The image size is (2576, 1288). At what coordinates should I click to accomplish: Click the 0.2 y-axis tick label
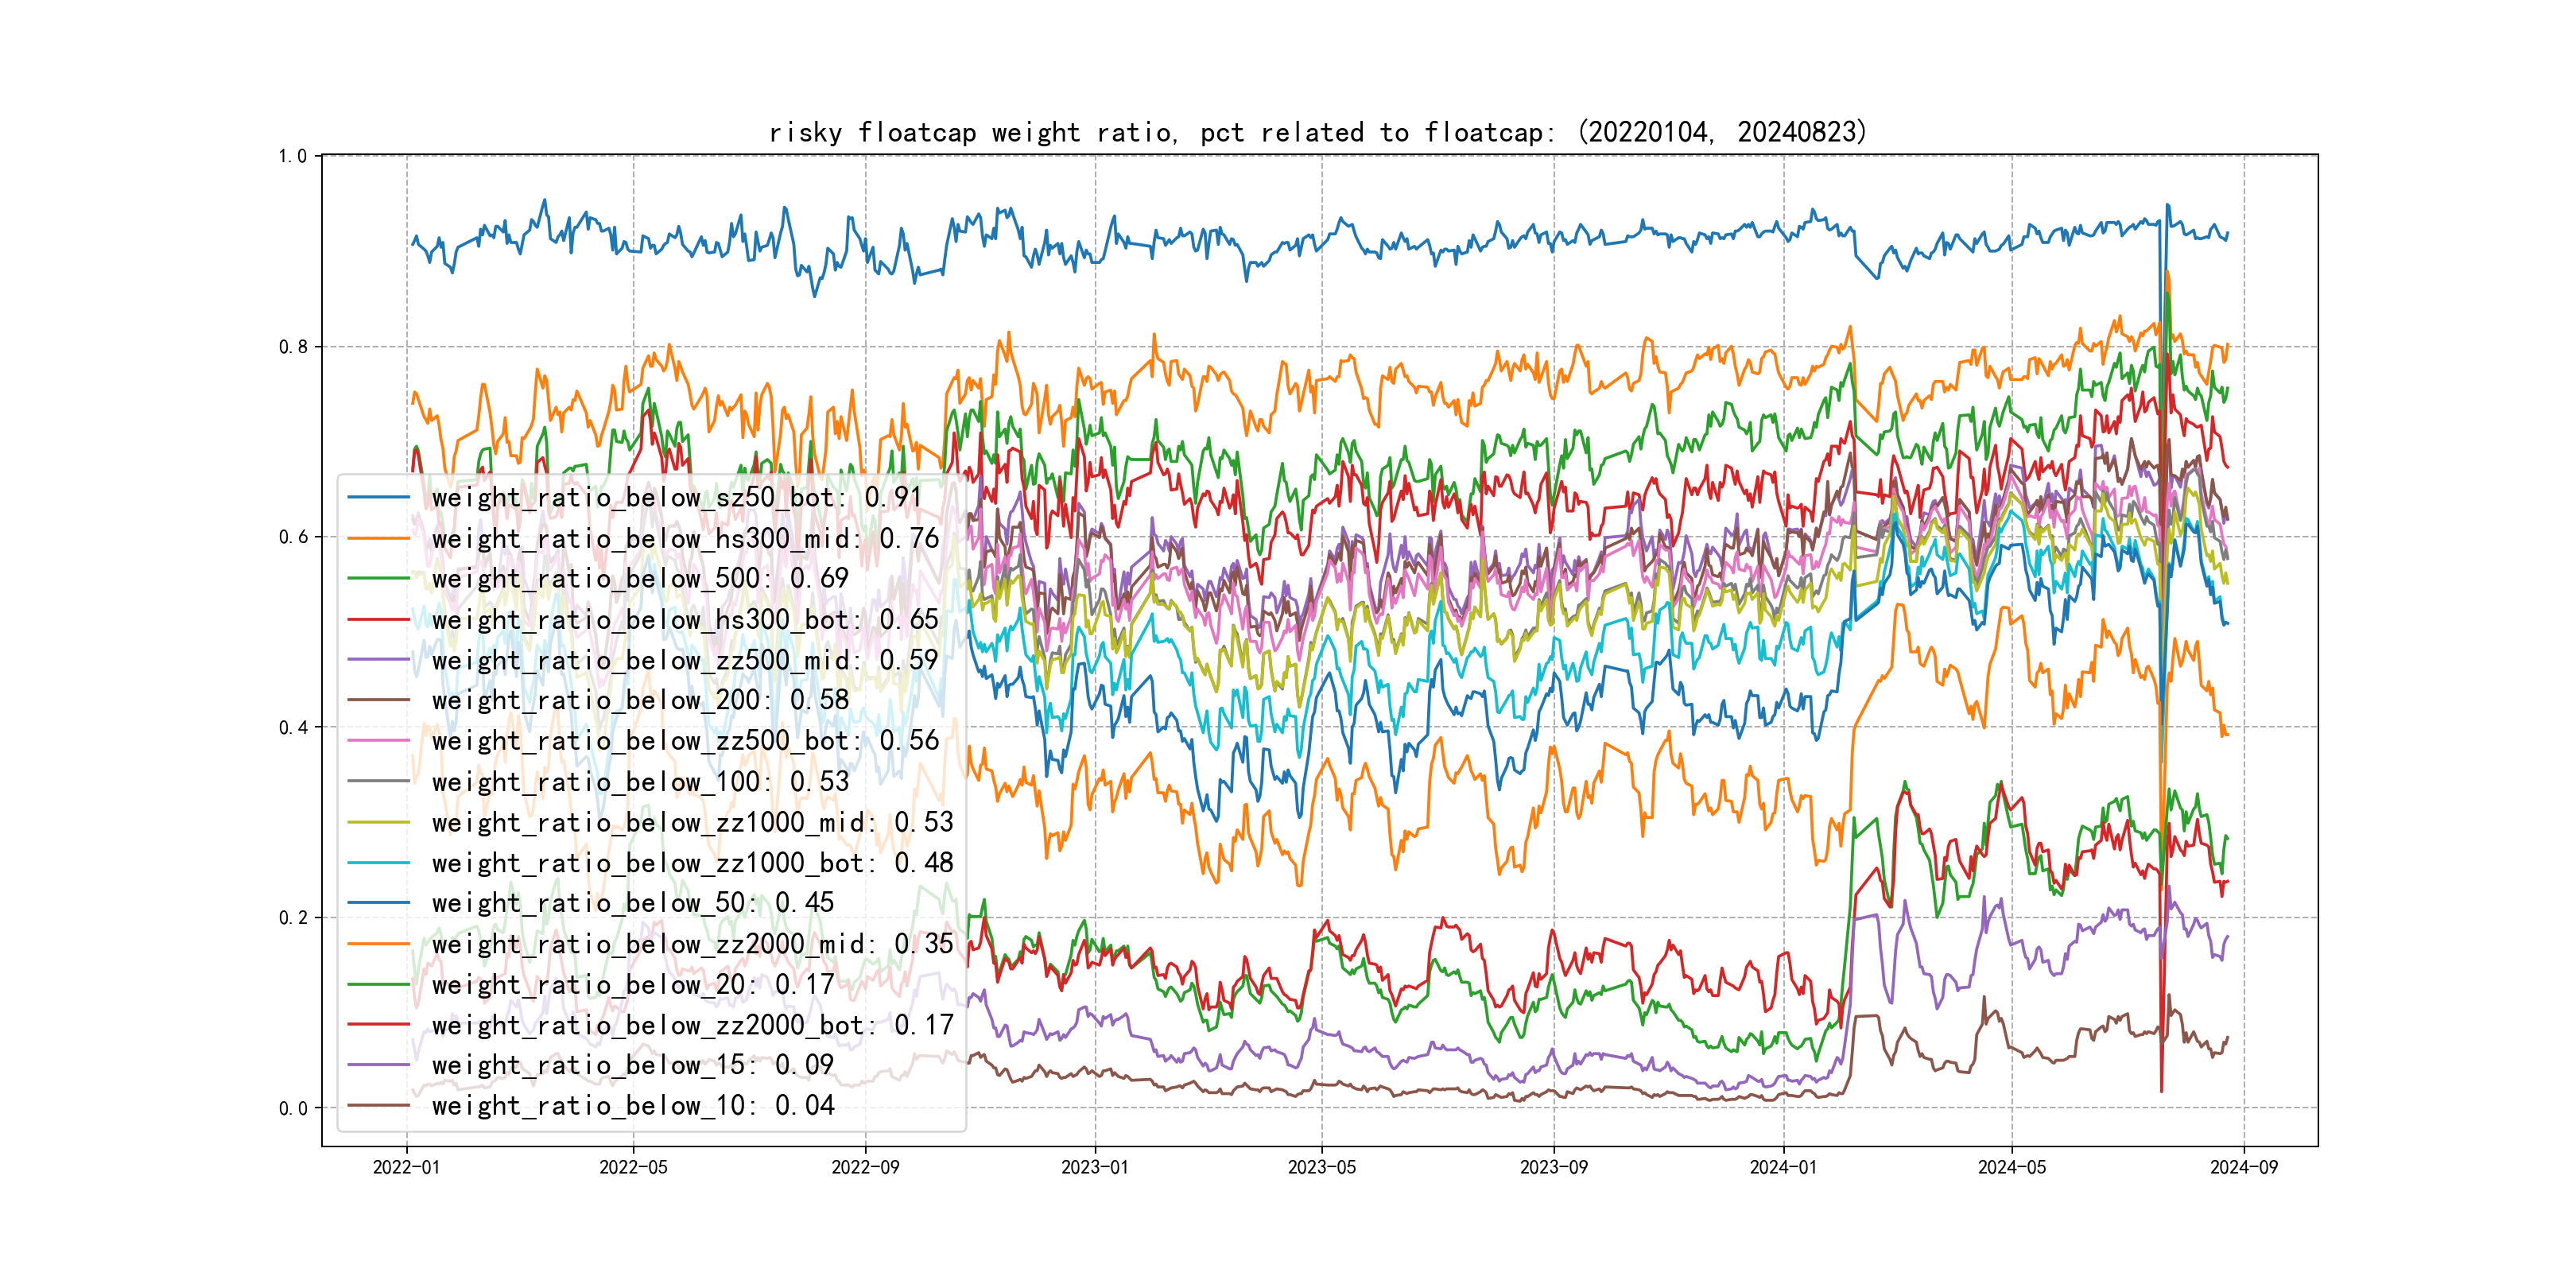[293, 918]
